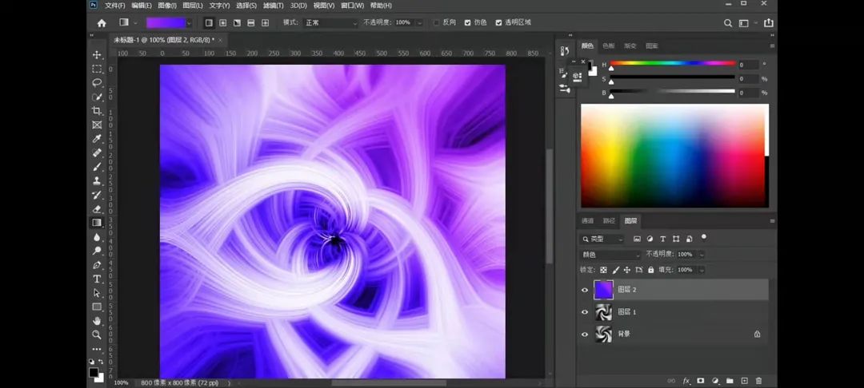Screen dimensions: 864x388
Task: Select the Horizontal Type tool
Action: point(97,279)
